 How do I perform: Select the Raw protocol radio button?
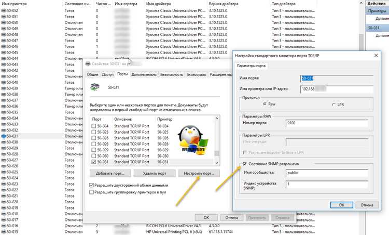(265, 104)
